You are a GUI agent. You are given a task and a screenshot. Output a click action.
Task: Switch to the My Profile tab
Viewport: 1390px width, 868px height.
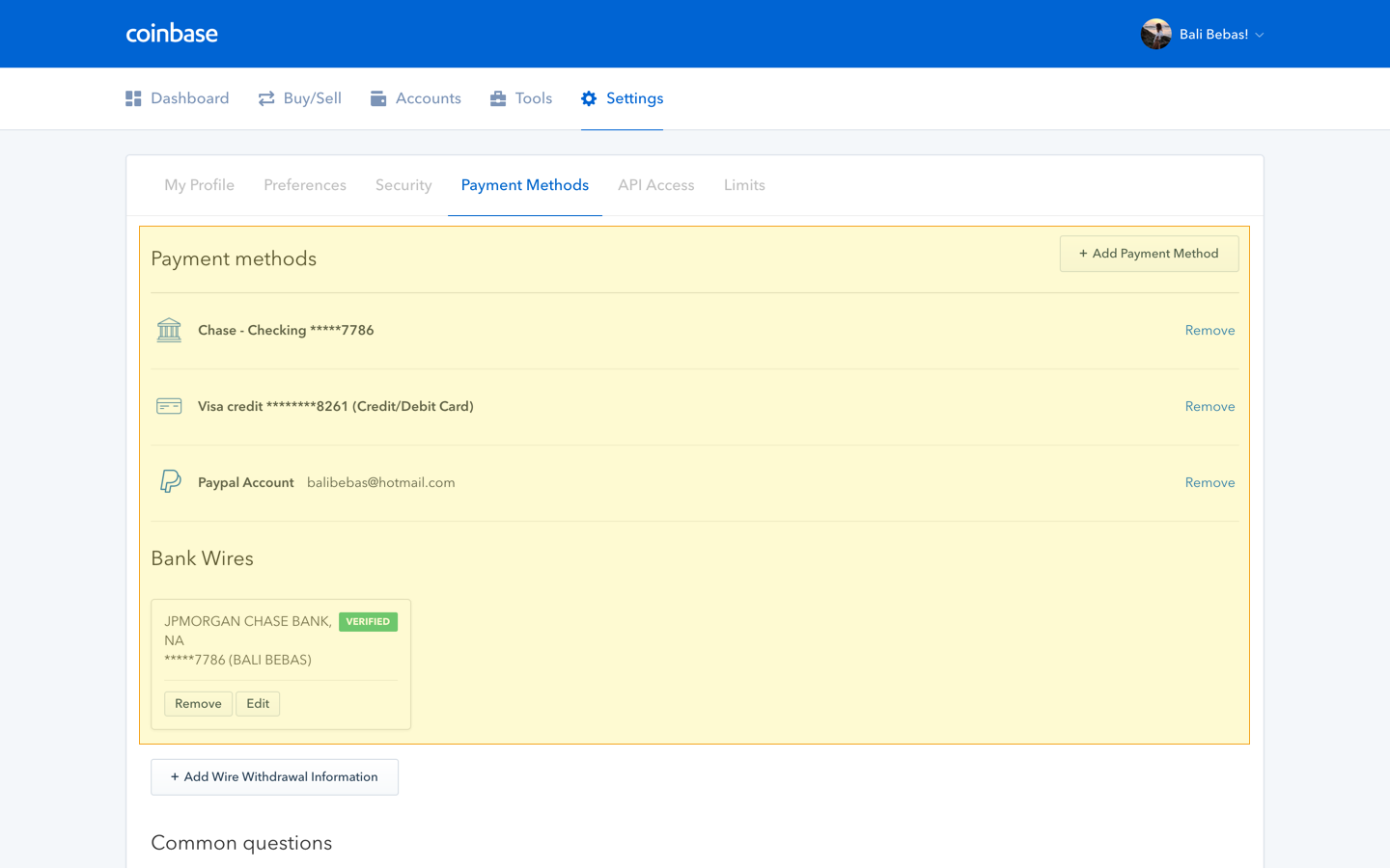(x=199, y=185)
